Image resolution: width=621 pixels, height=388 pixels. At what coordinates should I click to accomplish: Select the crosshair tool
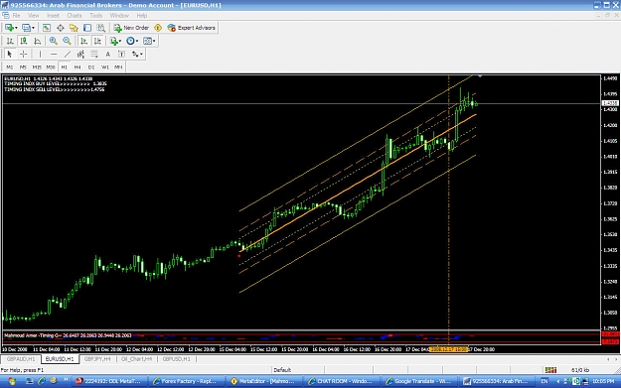24,55
